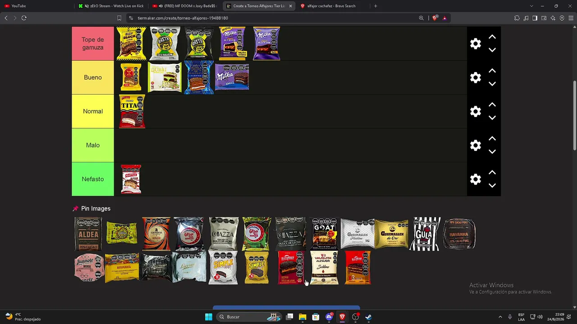The height and width of the screenshot is (324, 577).
Task: Open Microsoft Store from the taskbar
Action: 316,317
